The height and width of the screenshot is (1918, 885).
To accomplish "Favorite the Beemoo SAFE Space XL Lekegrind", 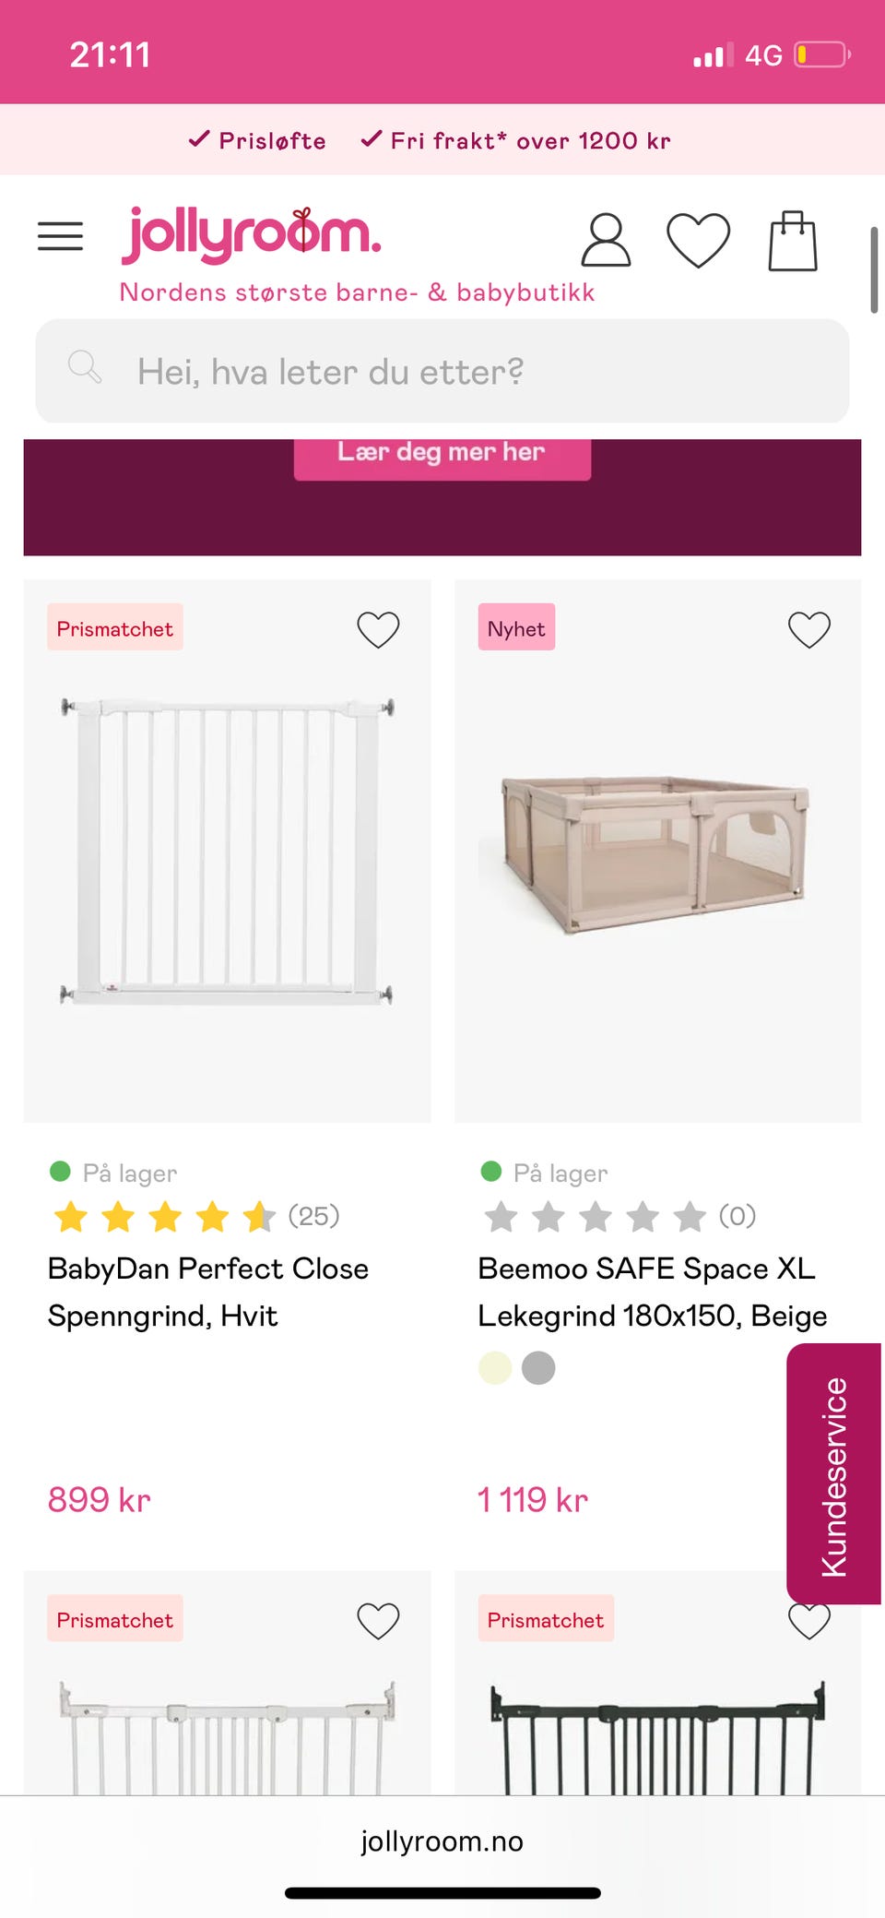I will coord(808,629).
